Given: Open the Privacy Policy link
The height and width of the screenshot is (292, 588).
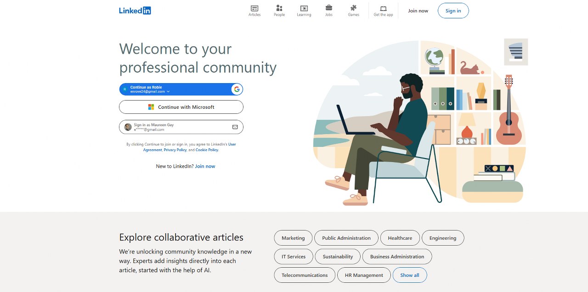Looking at the screenshot, I should (175, 150).
